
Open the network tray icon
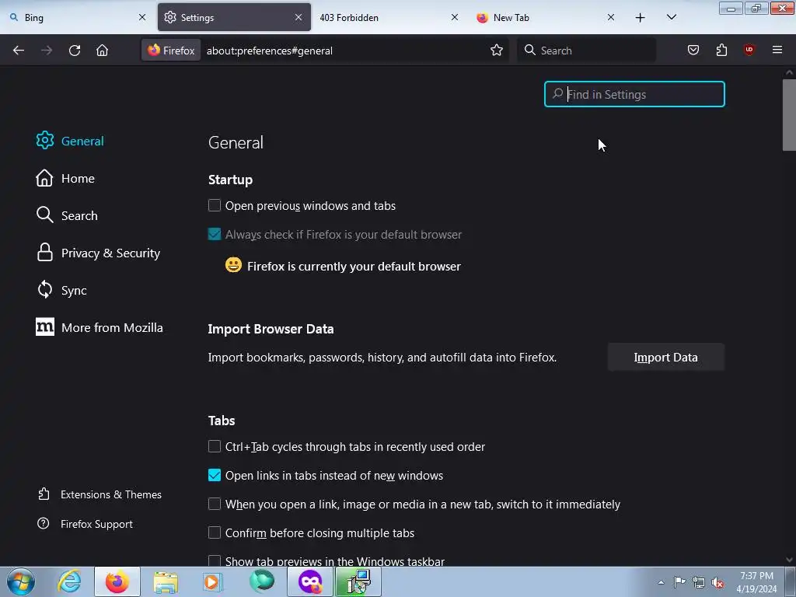point(699,582)
